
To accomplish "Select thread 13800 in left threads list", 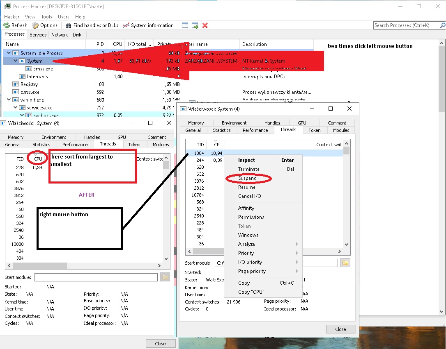I will (84, 244).
